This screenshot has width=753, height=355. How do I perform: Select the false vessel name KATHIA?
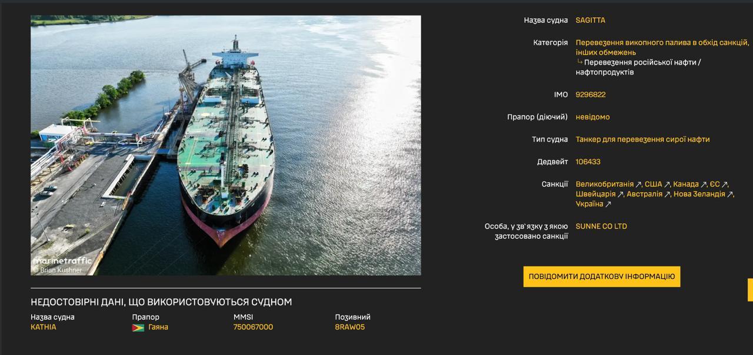[44, 327]
